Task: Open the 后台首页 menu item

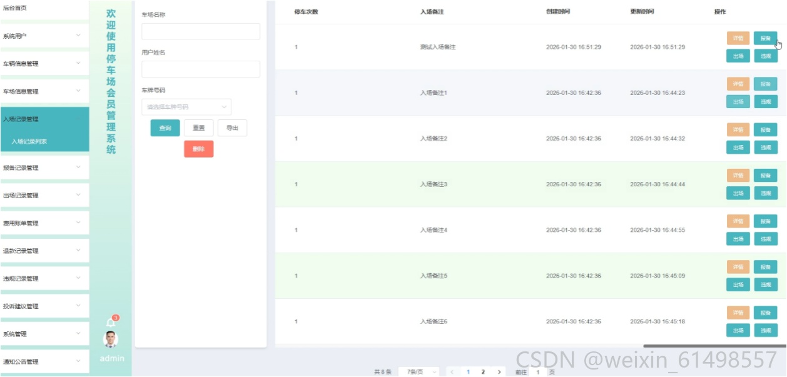Action: click(x=44, y=8)
